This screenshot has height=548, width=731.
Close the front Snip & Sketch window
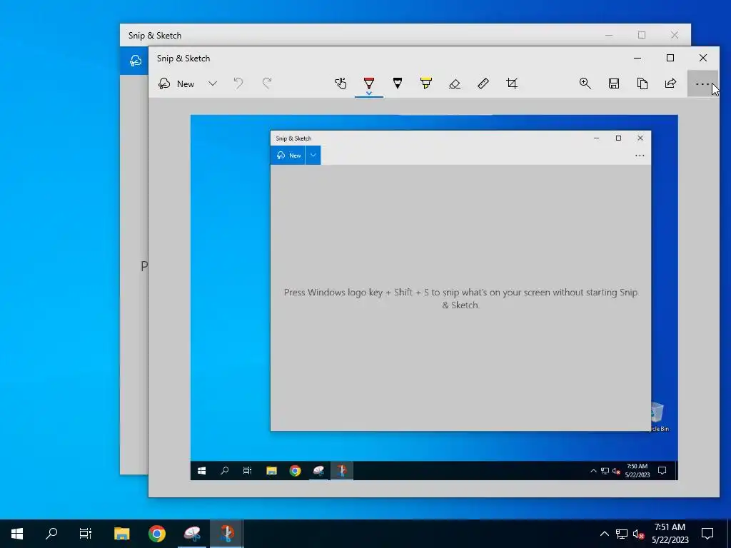[x=703, y=59]
